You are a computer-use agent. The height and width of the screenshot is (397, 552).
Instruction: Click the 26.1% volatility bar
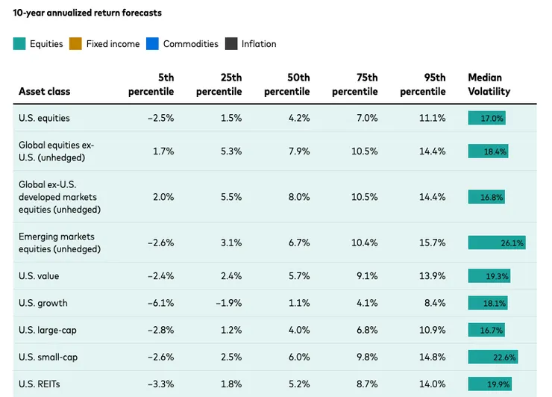[497, 243]
